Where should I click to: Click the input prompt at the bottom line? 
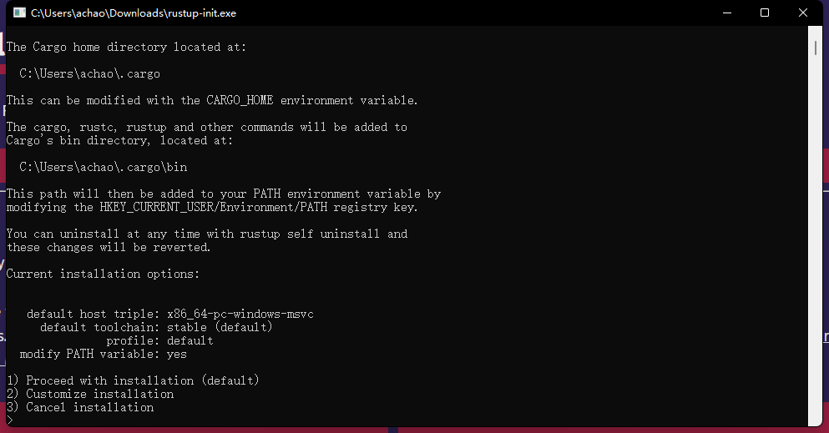(x=10, y=420)
